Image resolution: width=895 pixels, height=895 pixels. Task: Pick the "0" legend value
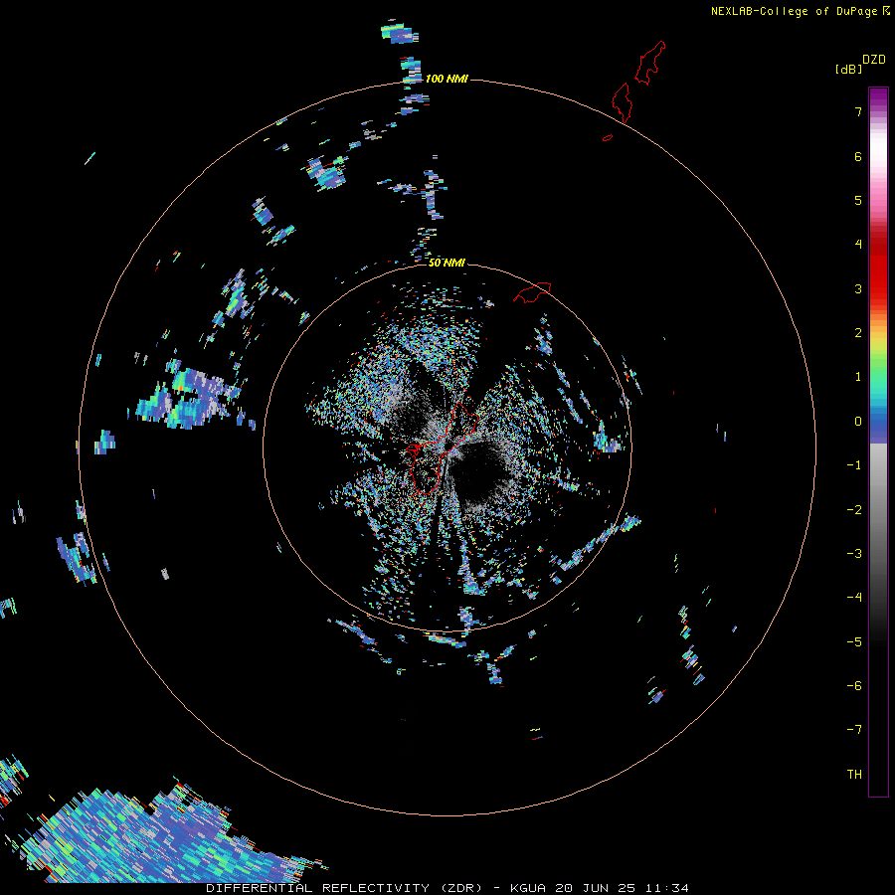click(x=858, y=422)
